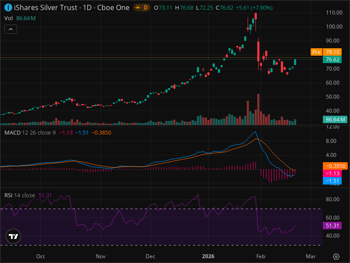Click the orange -0.3850 MACD axis label

pos(335,166)
